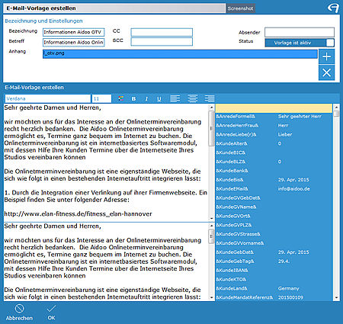The height and width of the screenshot is (324, 343).
Task: Select the &KundeAlter& placeholder
Action: pyautogui.click(x=232, y=143)
